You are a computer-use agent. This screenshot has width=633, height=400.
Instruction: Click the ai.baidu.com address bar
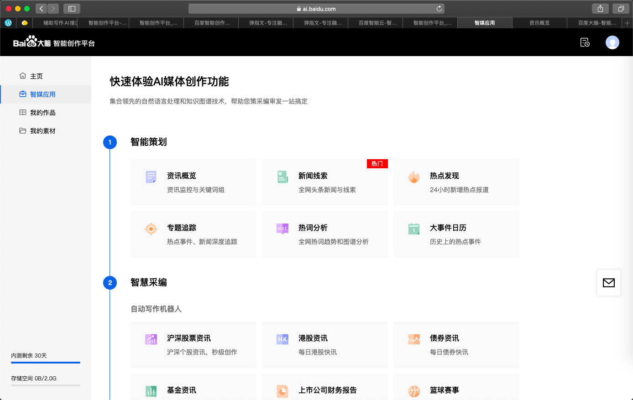pyautogui.click(x=316, y=9)
